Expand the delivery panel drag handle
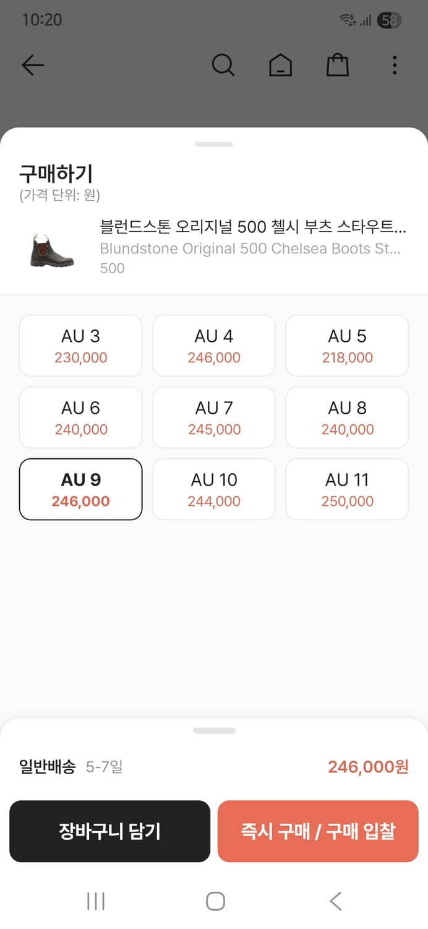Viewport: 428px width, 929px height. pos(214,731)
